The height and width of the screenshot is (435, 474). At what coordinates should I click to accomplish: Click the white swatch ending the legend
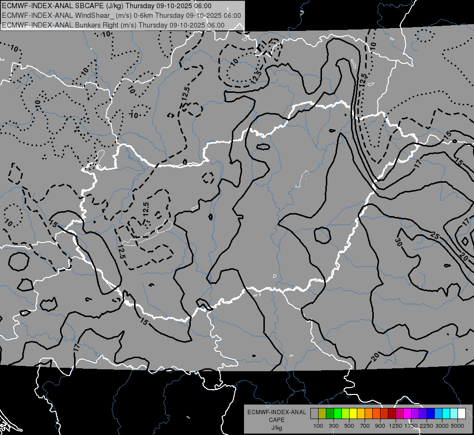tap(461, 414)
